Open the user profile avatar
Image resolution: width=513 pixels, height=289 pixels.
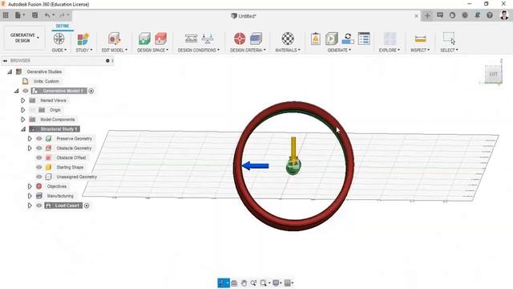point(504,15)
